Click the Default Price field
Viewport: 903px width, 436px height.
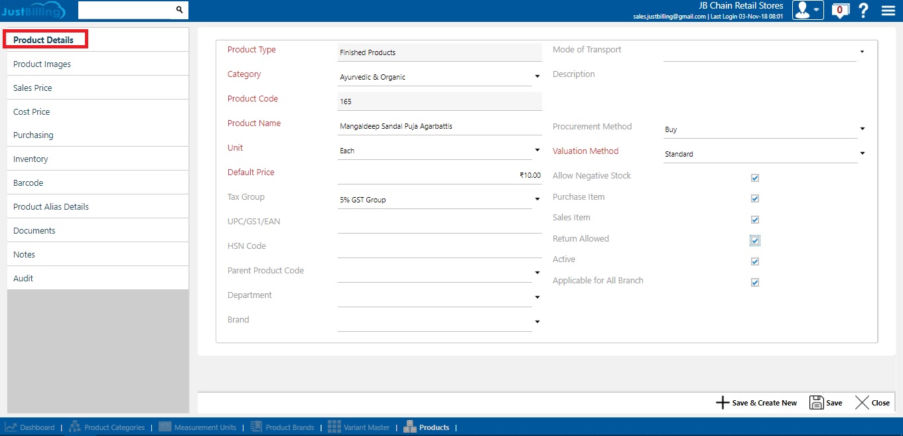pos(439,175)
